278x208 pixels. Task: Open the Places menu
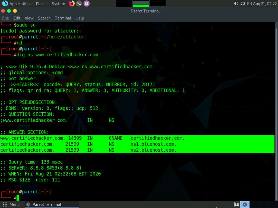point(42,4)
